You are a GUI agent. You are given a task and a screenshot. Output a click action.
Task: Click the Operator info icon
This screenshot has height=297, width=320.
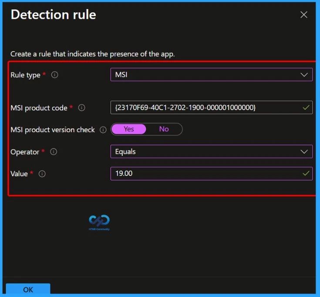coord(54,152)
